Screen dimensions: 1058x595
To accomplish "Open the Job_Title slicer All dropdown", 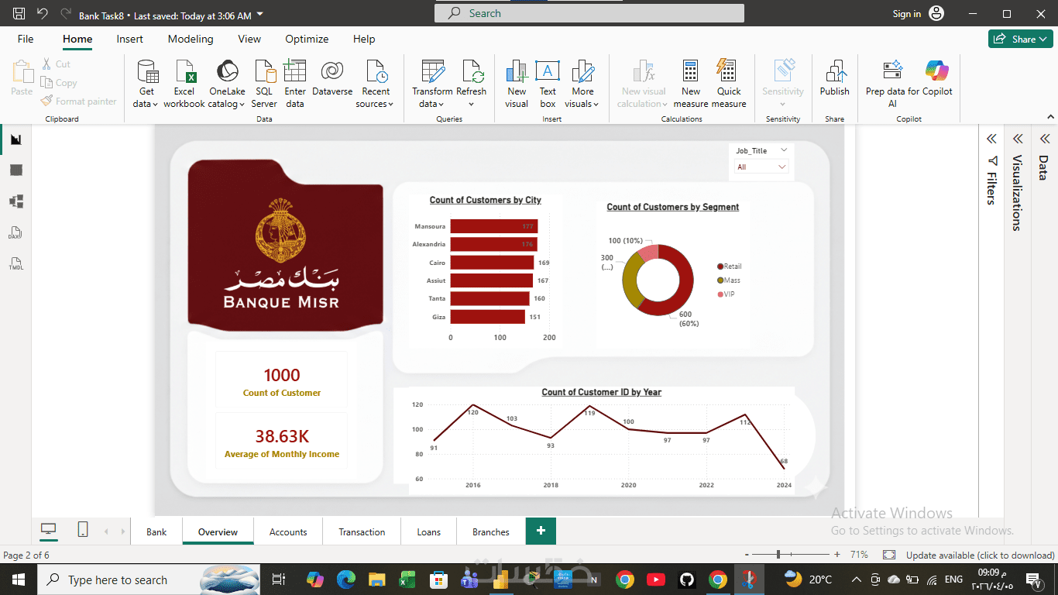I will tap(762, 167).
